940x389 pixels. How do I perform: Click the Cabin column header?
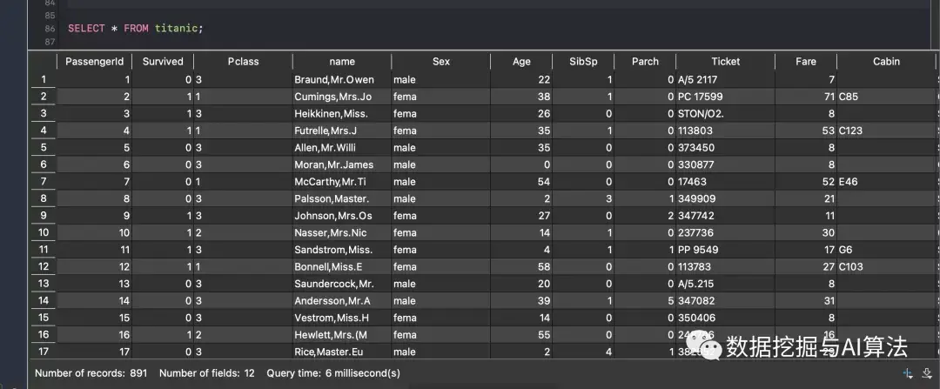pyautogui.click(x=886, y=62)
